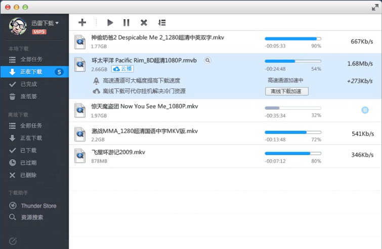Click the 2.66GB file size
382x249 pixels.
(x=99, y=69)
